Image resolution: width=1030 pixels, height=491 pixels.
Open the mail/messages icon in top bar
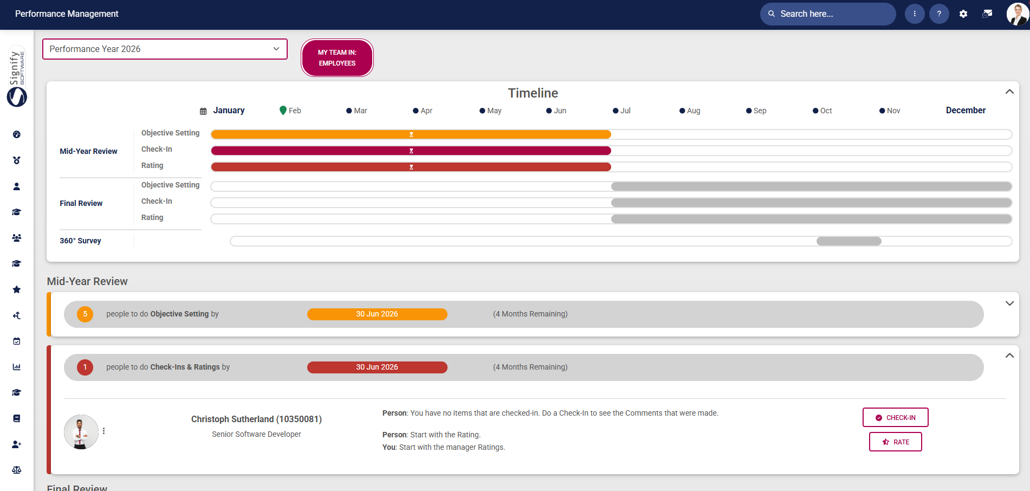(987, 14)
